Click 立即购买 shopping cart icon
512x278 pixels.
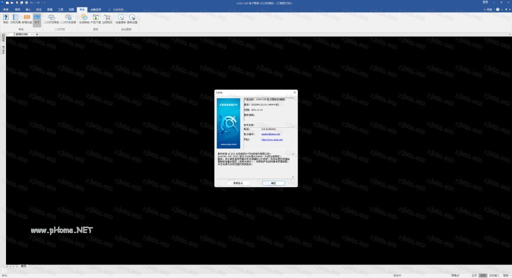point(107,18)
